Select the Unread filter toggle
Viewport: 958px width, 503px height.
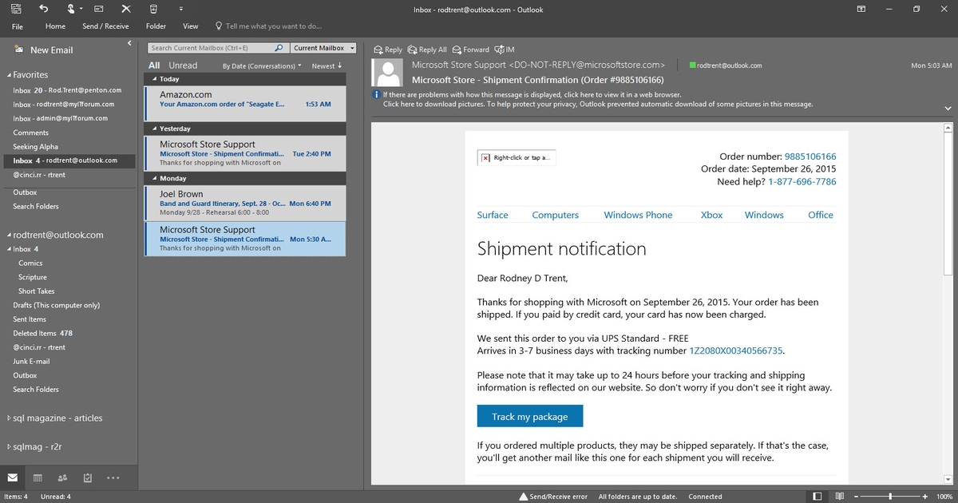(182, 65)
